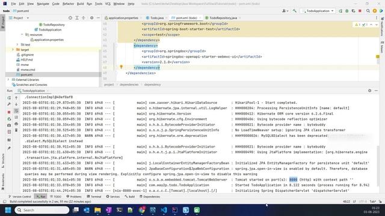This screenshot has height=216, width=385.
Task: Select opened file locate icon in Project panel
Action: pyautogui.click(x=70, y=18)
